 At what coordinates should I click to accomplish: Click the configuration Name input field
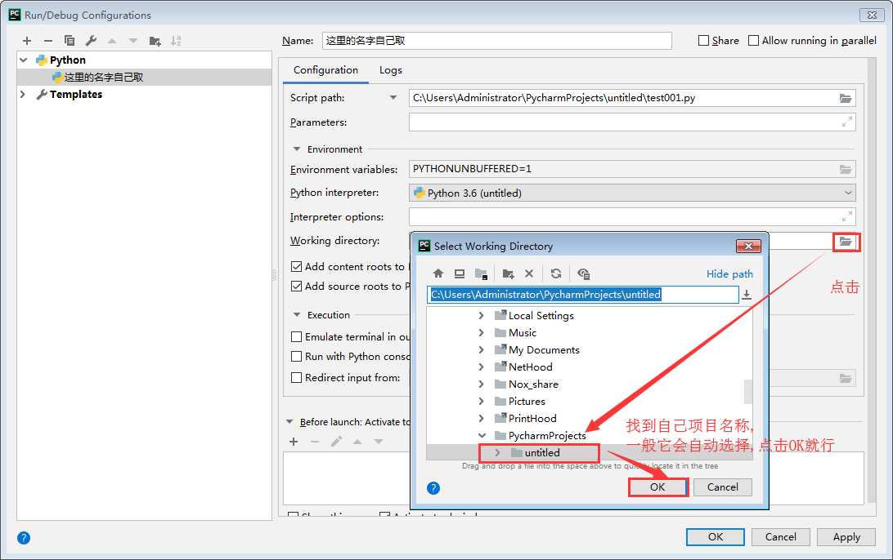tap(496, 40)
